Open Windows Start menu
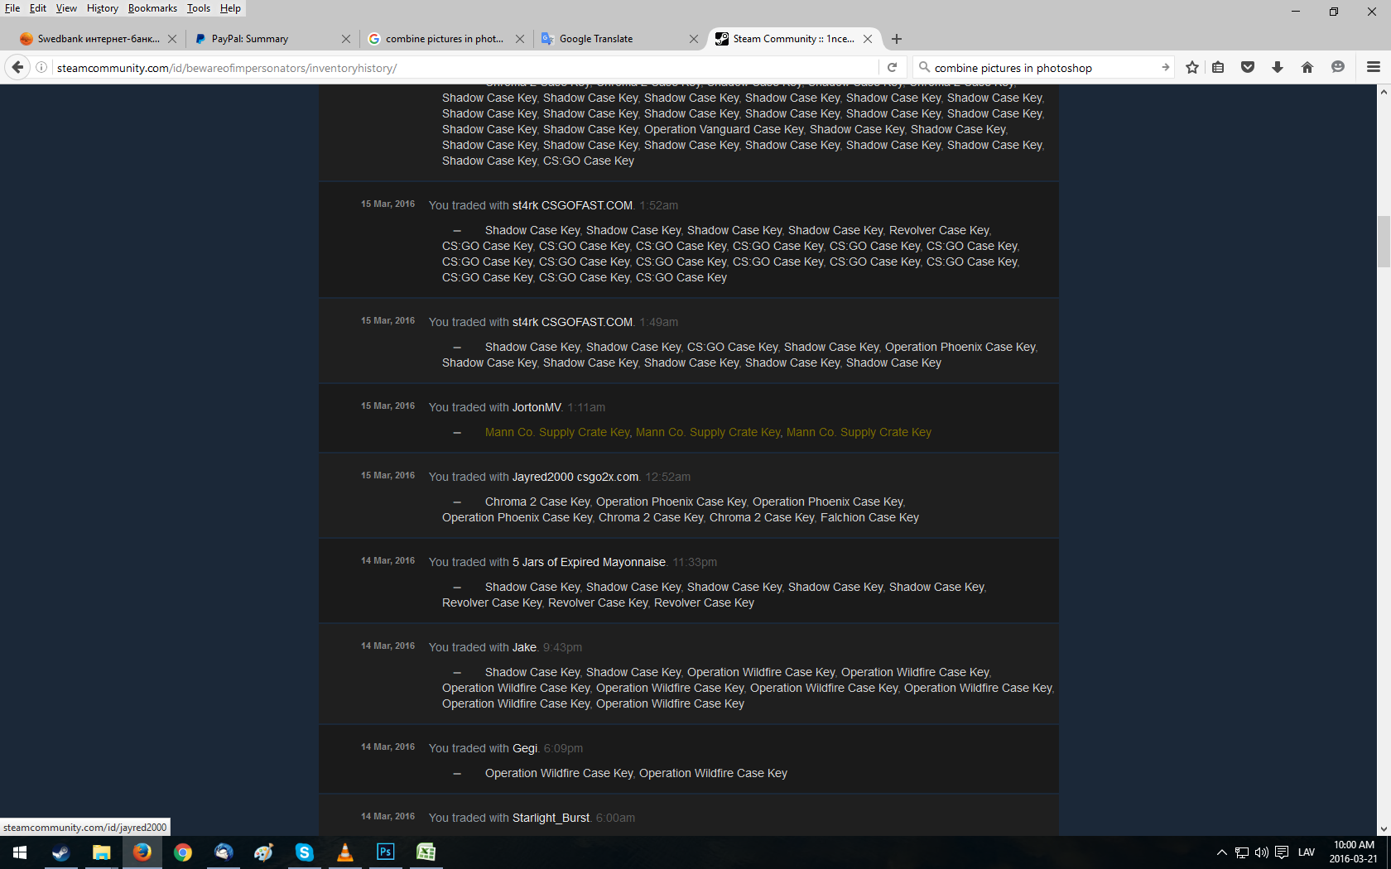The height and width of the screenshot is (869, 1391). point(20,852)
